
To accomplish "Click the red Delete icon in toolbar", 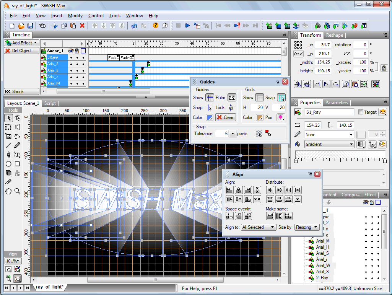I will (82, 26).
